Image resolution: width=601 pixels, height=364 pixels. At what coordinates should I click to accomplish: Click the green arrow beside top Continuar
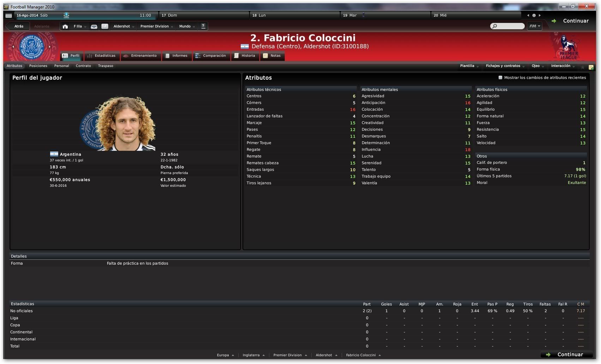(x=554, y=21)
